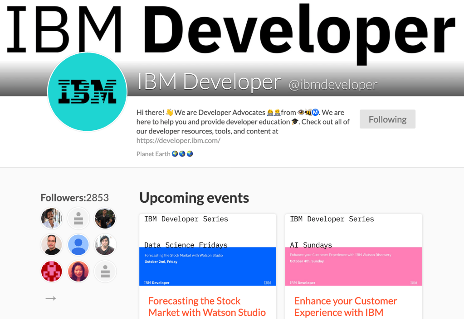This screenshot has height=319, width=464.
Task: Open the blue default silhouette follower avatar
Action: 78,245
